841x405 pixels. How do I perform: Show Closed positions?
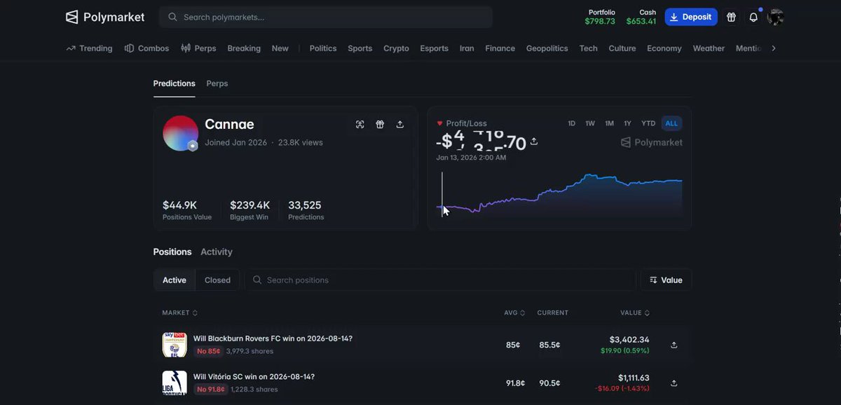pos(217,280)
